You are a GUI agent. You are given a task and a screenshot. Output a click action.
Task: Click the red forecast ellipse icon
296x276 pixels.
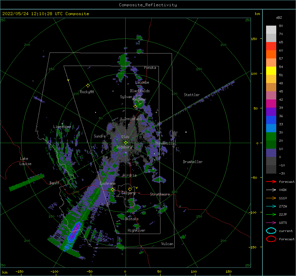click(x=271, y=239)
